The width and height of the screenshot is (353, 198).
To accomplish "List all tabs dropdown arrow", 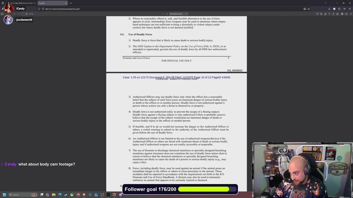I will click(x=326, y=3).
